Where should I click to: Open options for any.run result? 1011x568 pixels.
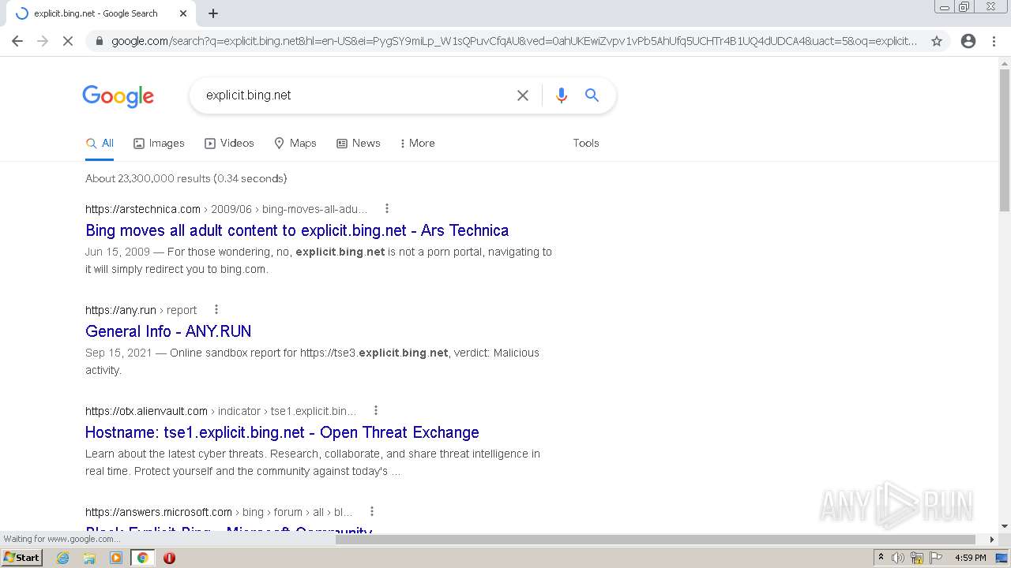(216, 309)
